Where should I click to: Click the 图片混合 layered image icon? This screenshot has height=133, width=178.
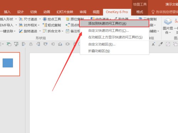[168, 21]
